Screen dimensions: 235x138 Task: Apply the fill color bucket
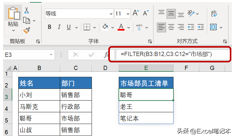[x=105, y=27]
